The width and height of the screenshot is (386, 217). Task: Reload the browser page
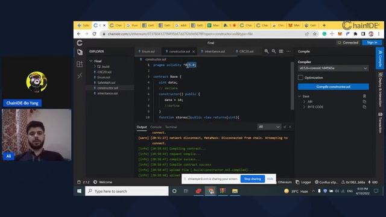coord(94,34)
